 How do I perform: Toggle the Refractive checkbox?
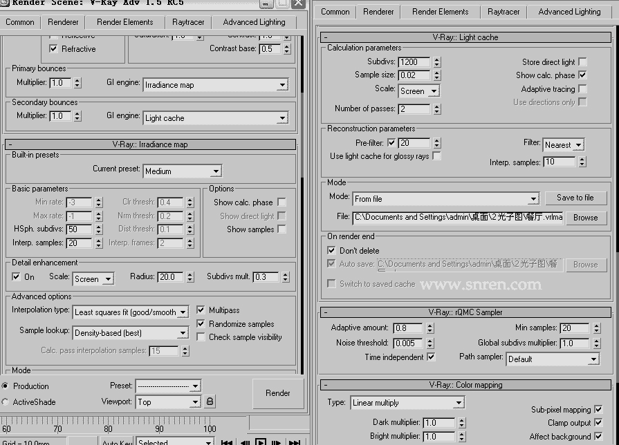click(53, 49)
